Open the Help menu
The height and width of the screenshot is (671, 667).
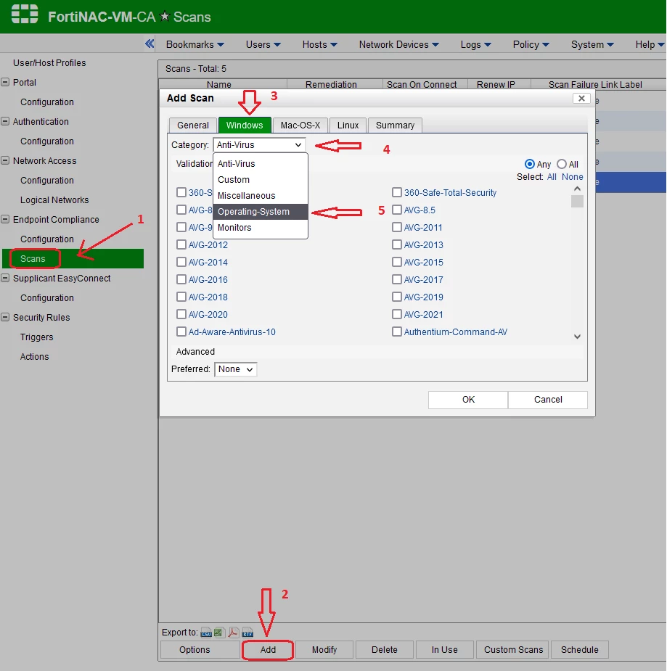pyautogui.click(x=650, y=44)
